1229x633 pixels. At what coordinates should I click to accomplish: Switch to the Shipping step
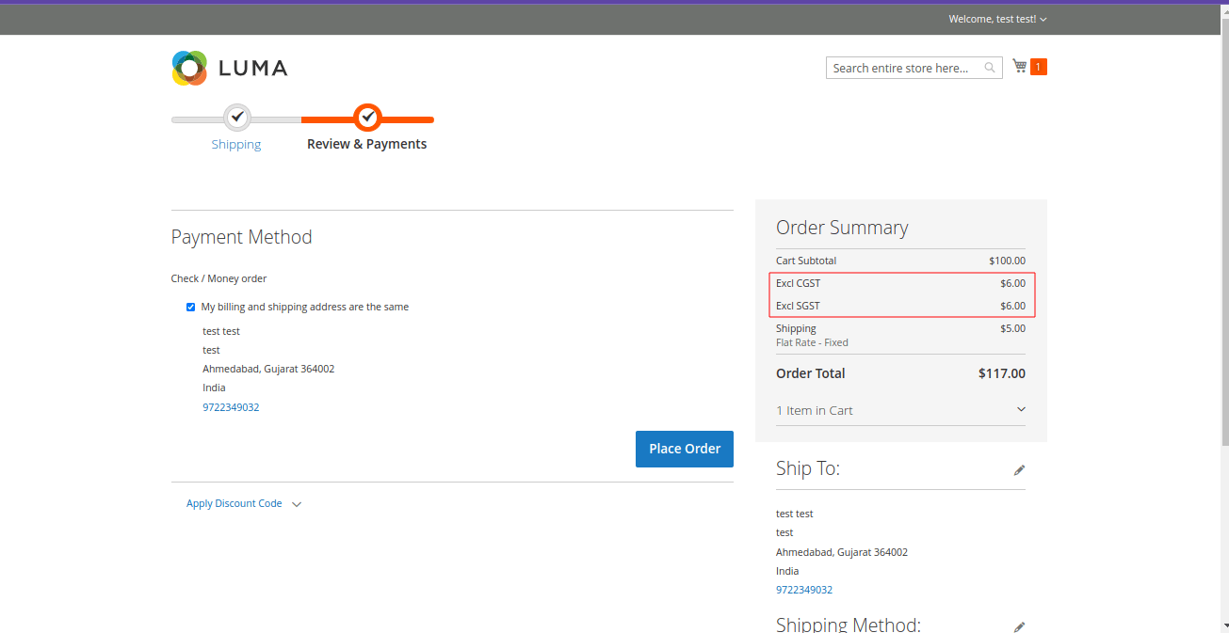236,144
